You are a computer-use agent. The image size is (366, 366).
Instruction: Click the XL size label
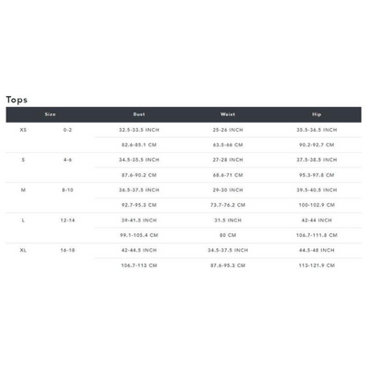[x=23, y=250]
